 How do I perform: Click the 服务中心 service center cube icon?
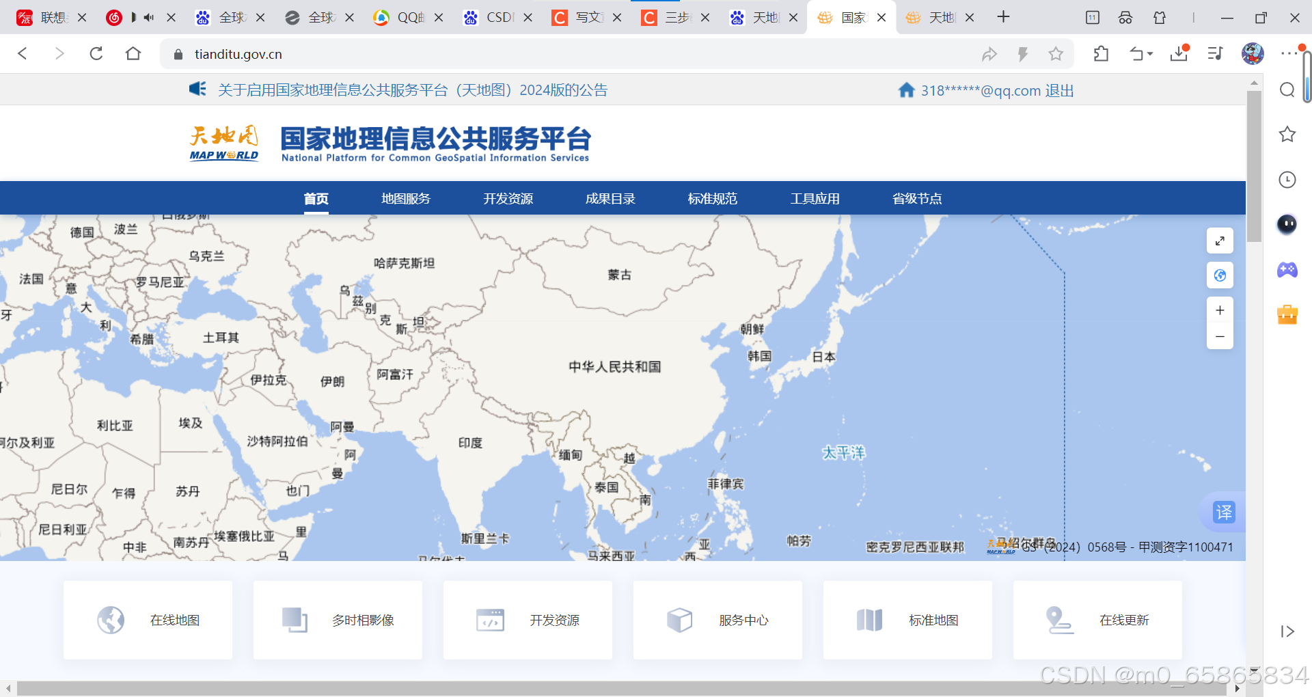(680, 619)
